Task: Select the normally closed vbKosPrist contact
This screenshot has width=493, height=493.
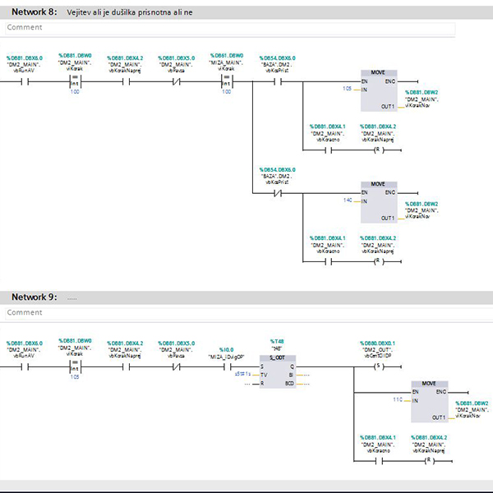Action: click(278, 194)
